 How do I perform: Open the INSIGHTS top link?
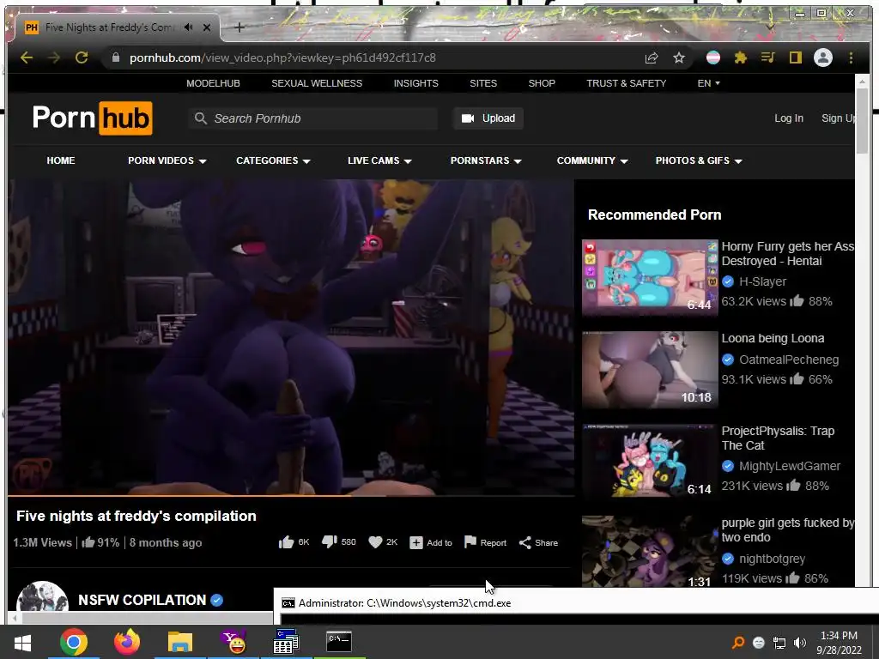416,83
